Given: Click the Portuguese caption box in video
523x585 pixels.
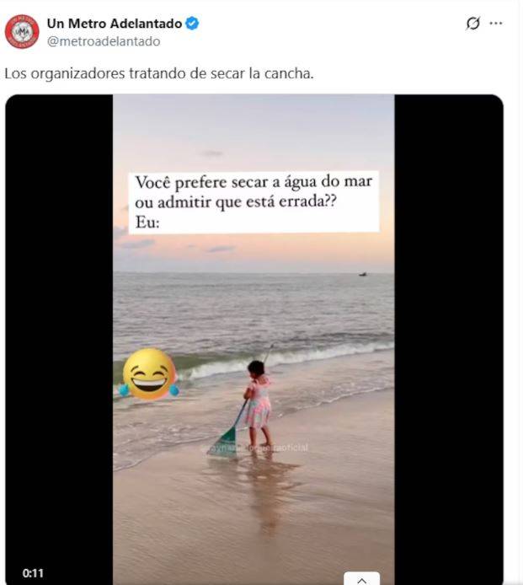Looking at the screenshot, I should click(253, 202).
